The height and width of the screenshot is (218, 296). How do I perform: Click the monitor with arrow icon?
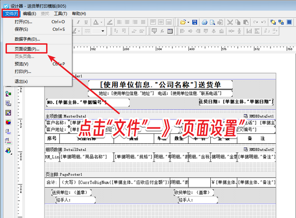click(154, 31)
